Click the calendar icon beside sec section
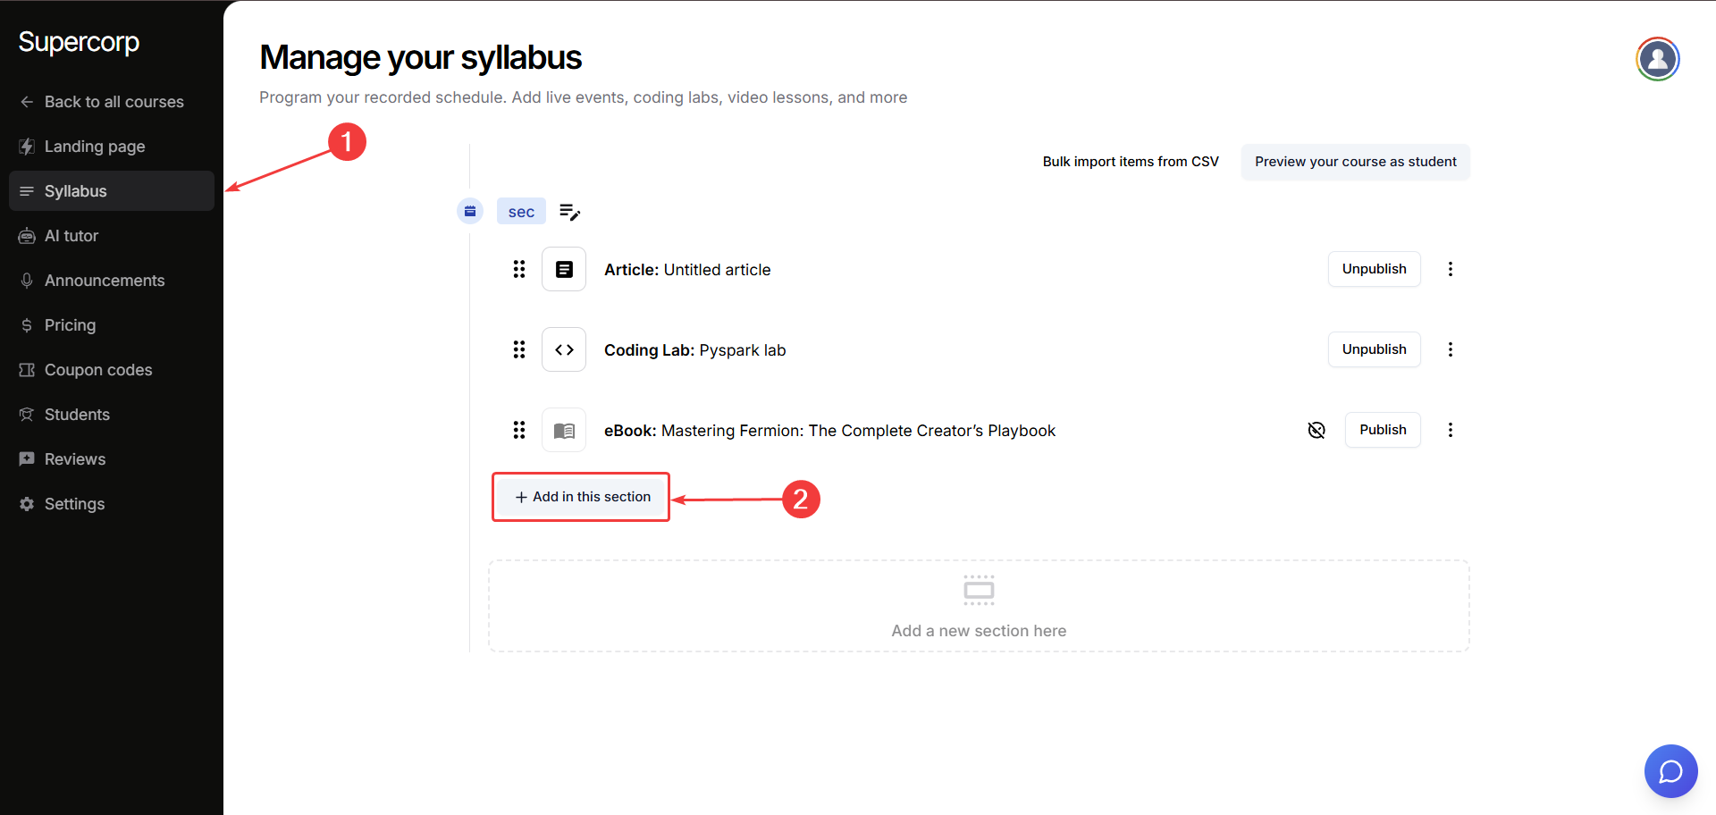The image size is (1716, 815). coord(470,211)
